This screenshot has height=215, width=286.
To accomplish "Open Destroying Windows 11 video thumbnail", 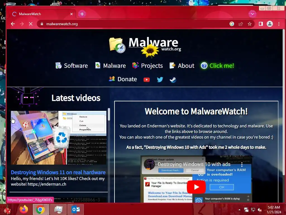I will click(59, 138).
